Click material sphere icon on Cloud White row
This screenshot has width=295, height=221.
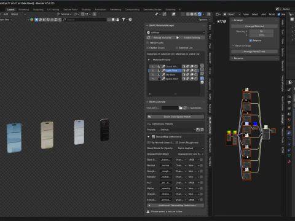159,66
